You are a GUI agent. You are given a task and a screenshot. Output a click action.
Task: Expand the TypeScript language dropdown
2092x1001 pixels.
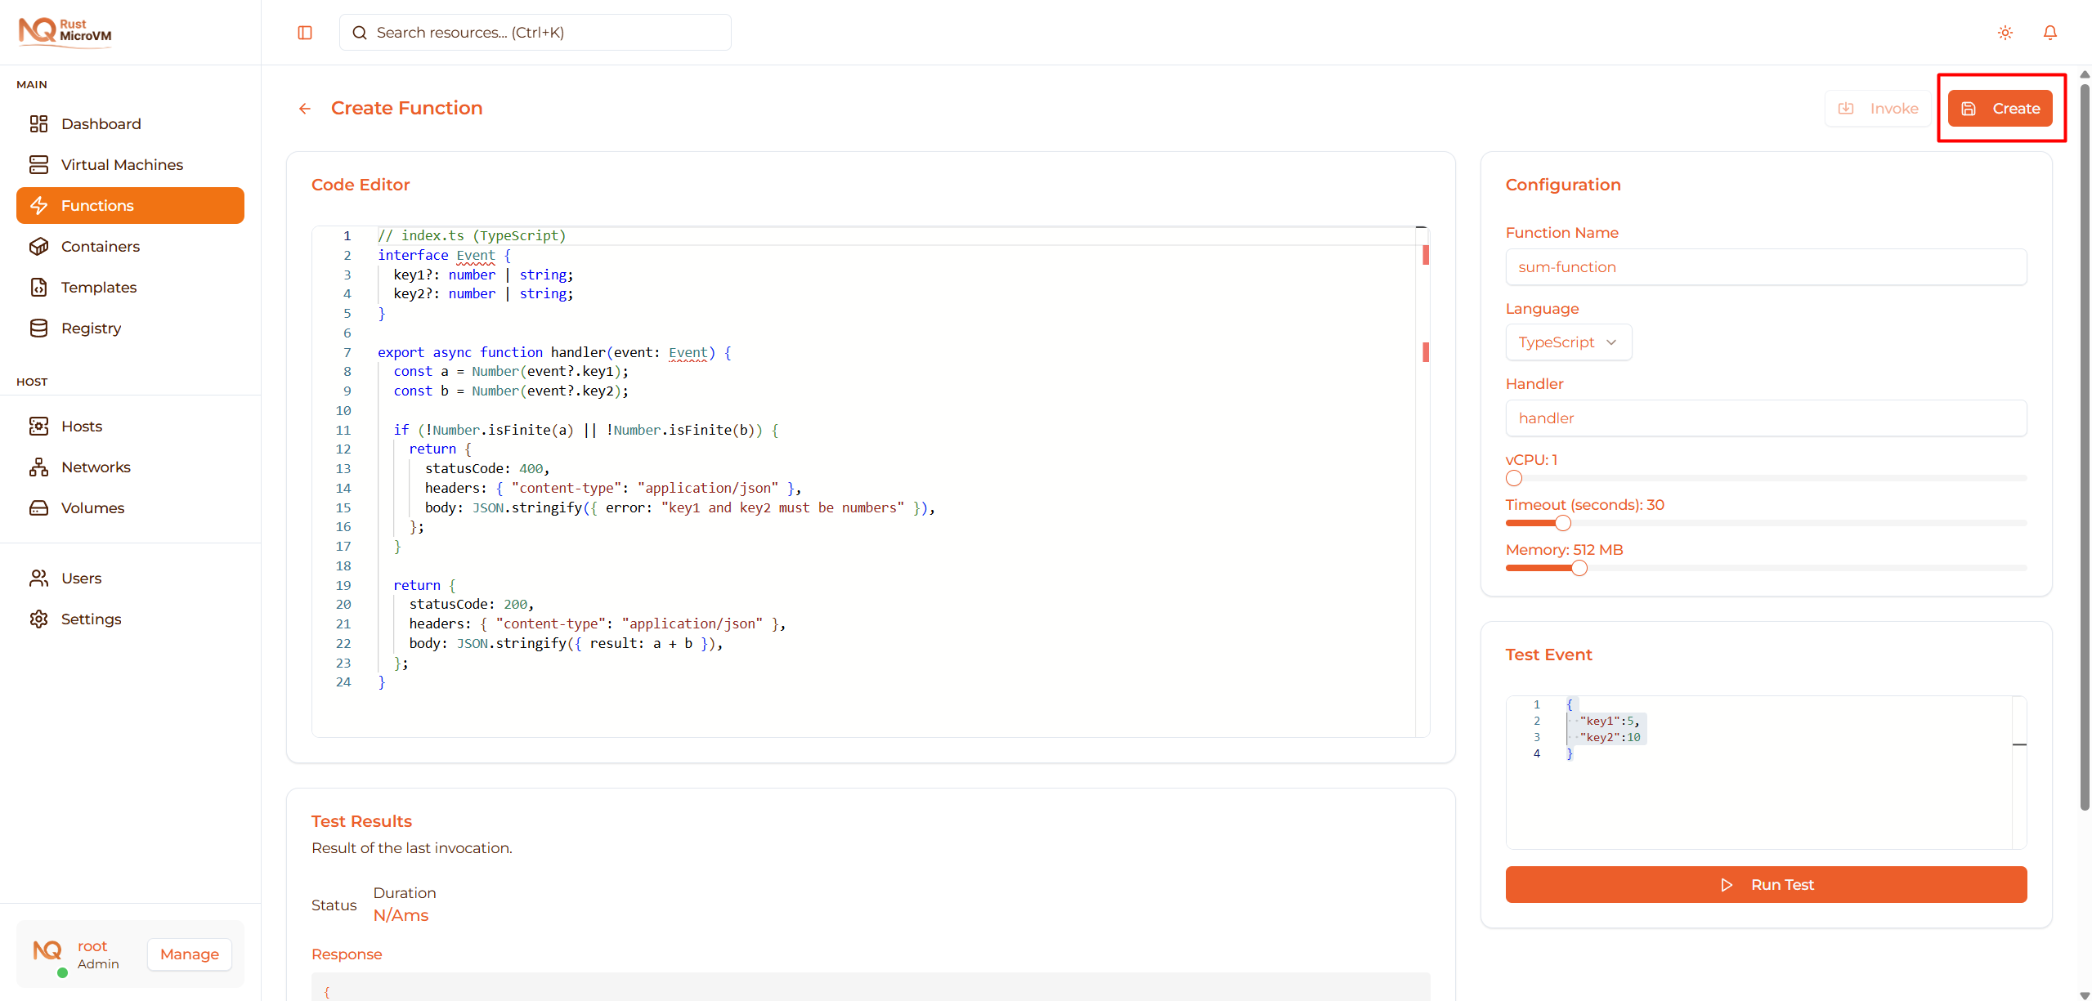coord(1567,342)
